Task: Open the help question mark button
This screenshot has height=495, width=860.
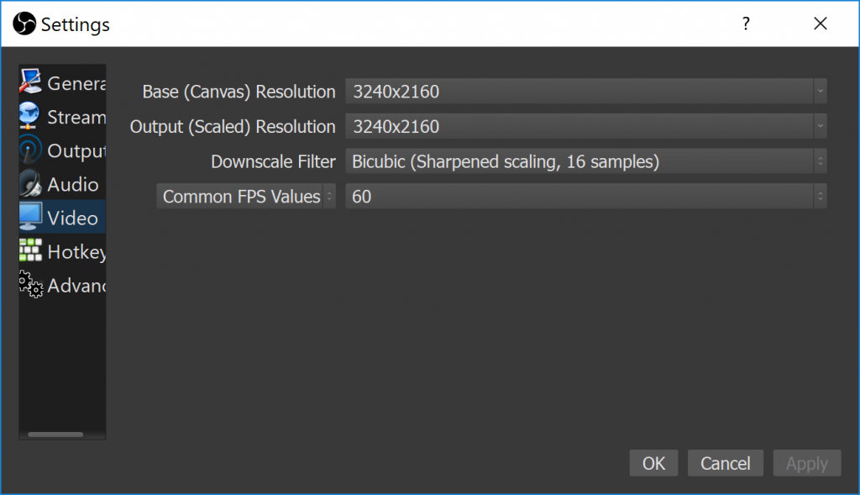Action: [746, 24]
